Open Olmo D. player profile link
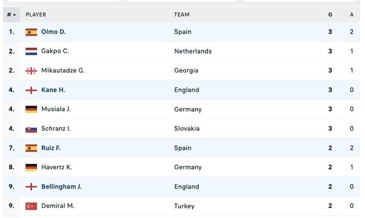Viewport: 365px width, 218px height. [53, 32]
